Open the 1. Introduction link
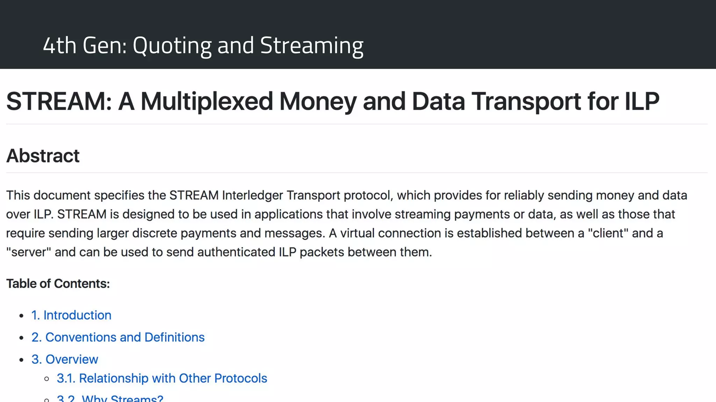Viewport: 716px width, 402px height. pos(71,315)
